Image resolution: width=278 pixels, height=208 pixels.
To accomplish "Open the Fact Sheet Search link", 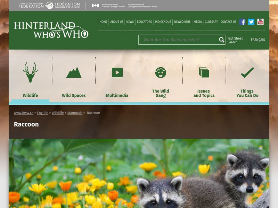I will (x=235, y=40).
